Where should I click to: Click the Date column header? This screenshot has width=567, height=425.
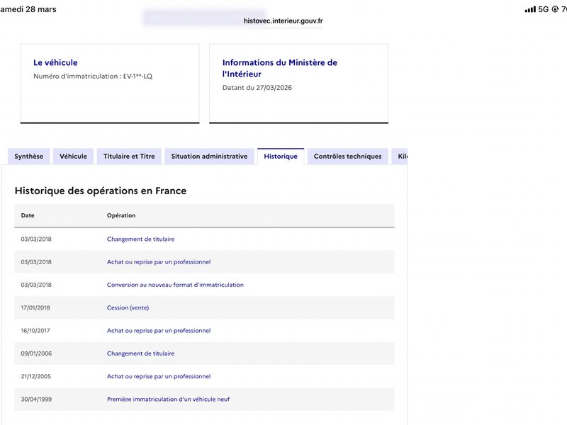click(x=28, y=215)
